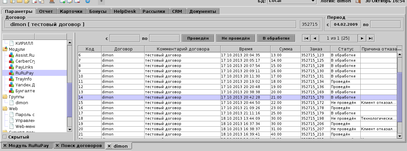The image size is (407, 151).
Task: Collapse the Группы folder in tree
Action: (x=5, y=97)
